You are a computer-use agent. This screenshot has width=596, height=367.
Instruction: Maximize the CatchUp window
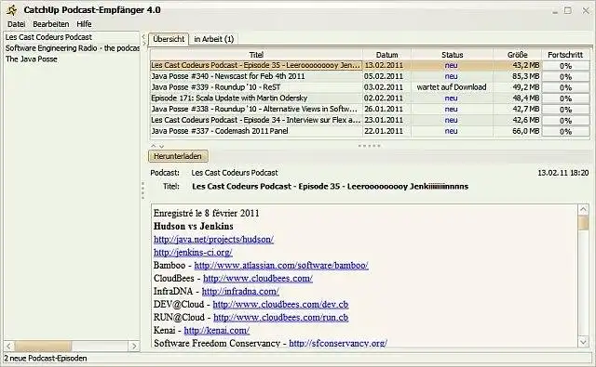click(x=568, y=10)
